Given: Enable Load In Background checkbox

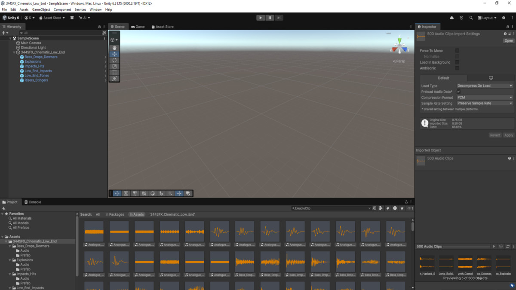Looking at the screenshot, I should 457,62.
